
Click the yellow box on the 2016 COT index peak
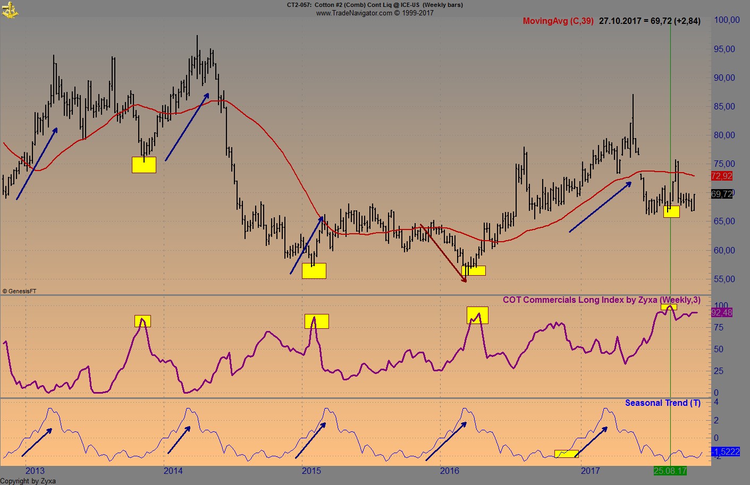click(477, 315)
